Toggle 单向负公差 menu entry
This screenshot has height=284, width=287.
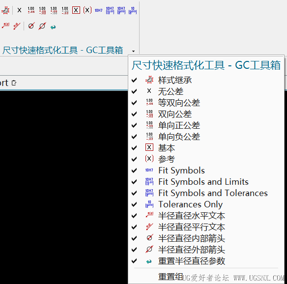pyautogui.click(x=206, y=137)
